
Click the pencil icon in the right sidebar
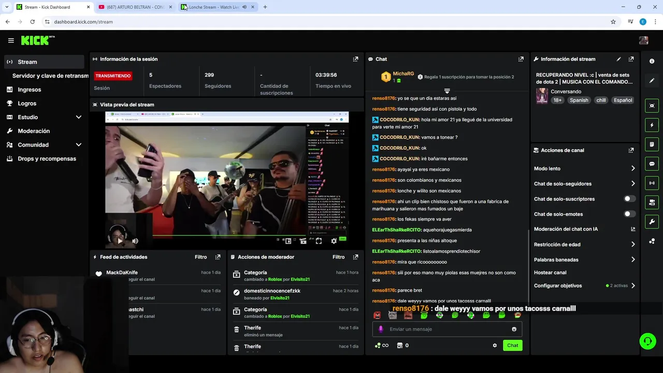click(652, 81)
